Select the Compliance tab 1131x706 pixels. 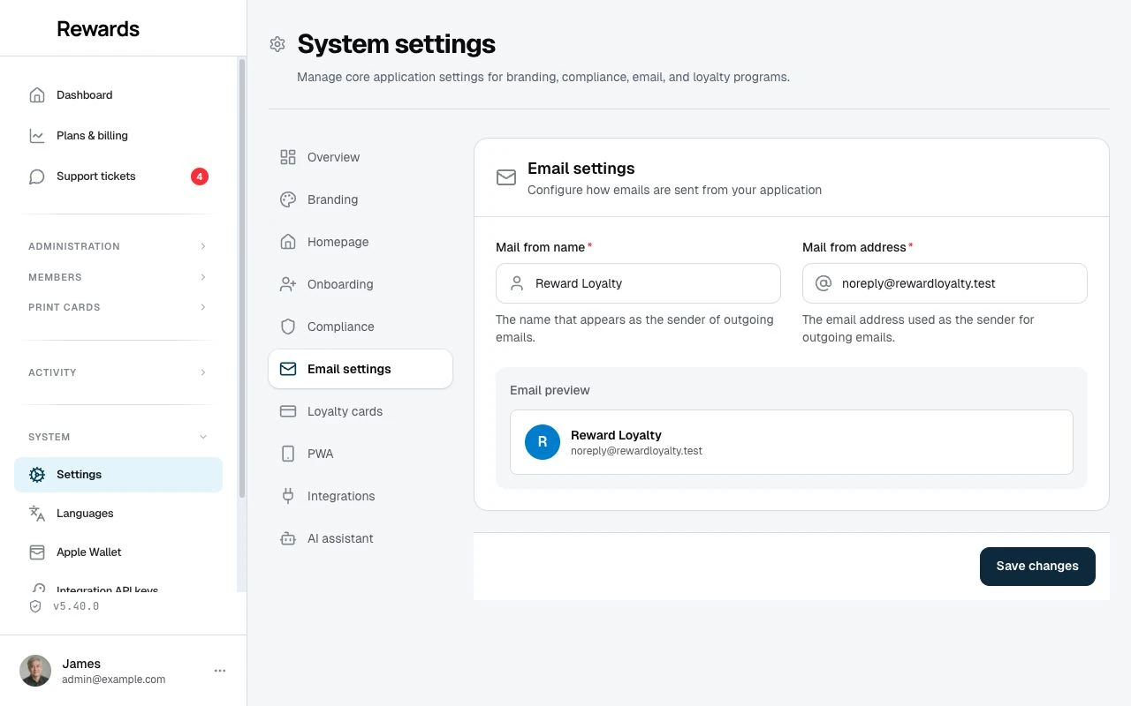pyautogui.click(x=361, y=327)
